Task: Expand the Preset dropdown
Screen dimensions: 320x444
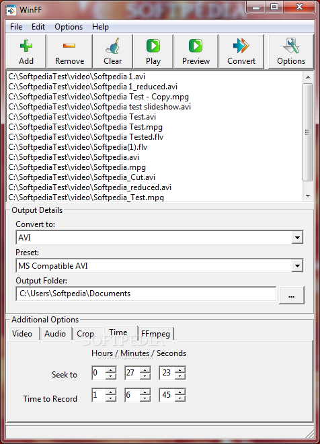Action: tap(297, 265)
